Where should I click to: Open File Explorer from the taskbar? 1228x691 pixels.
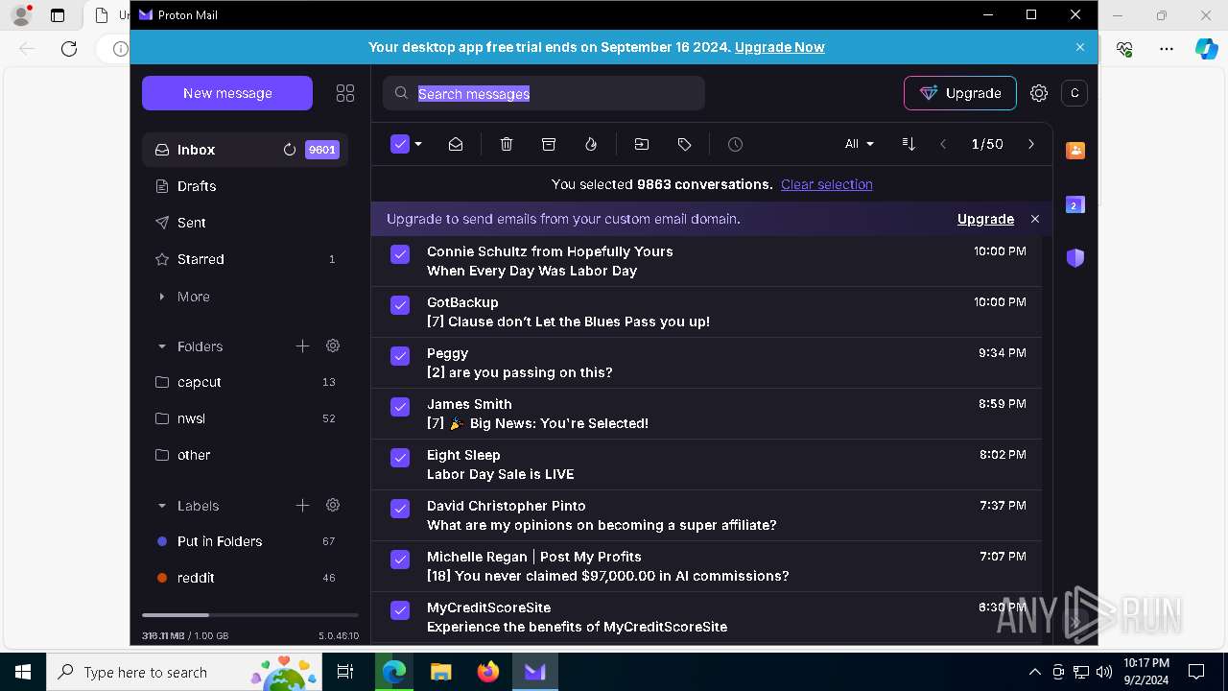pos(441,672)
